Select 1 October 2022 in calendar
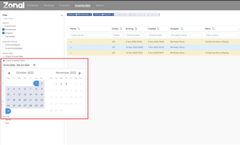 (36, 83)
